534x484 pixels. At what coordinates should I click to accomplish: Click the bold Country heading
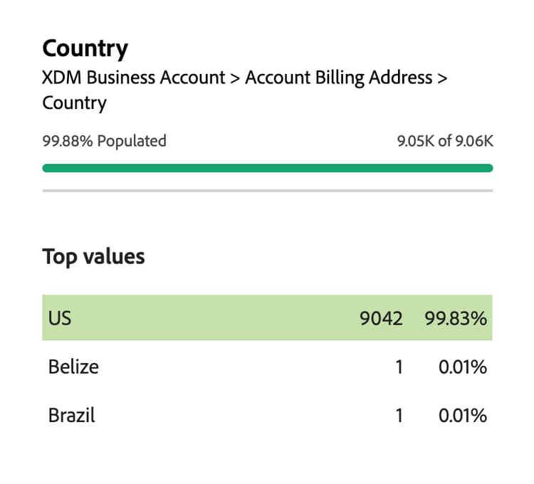coord(85,48)
